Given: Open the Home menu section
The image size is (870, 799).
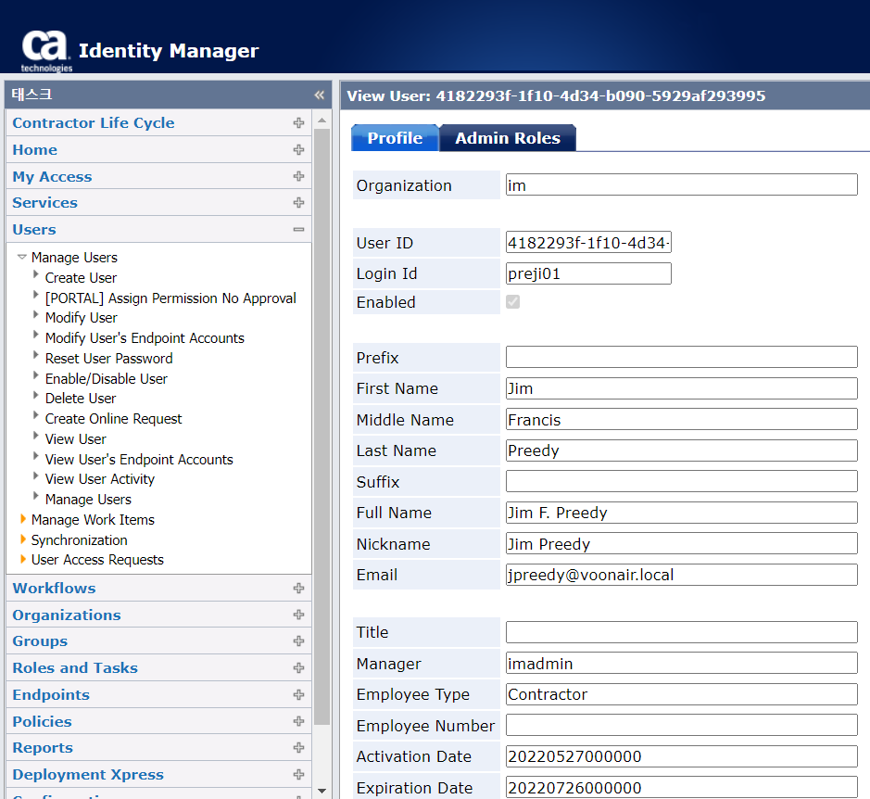Looking at the screenshot, I should (35, 150).
